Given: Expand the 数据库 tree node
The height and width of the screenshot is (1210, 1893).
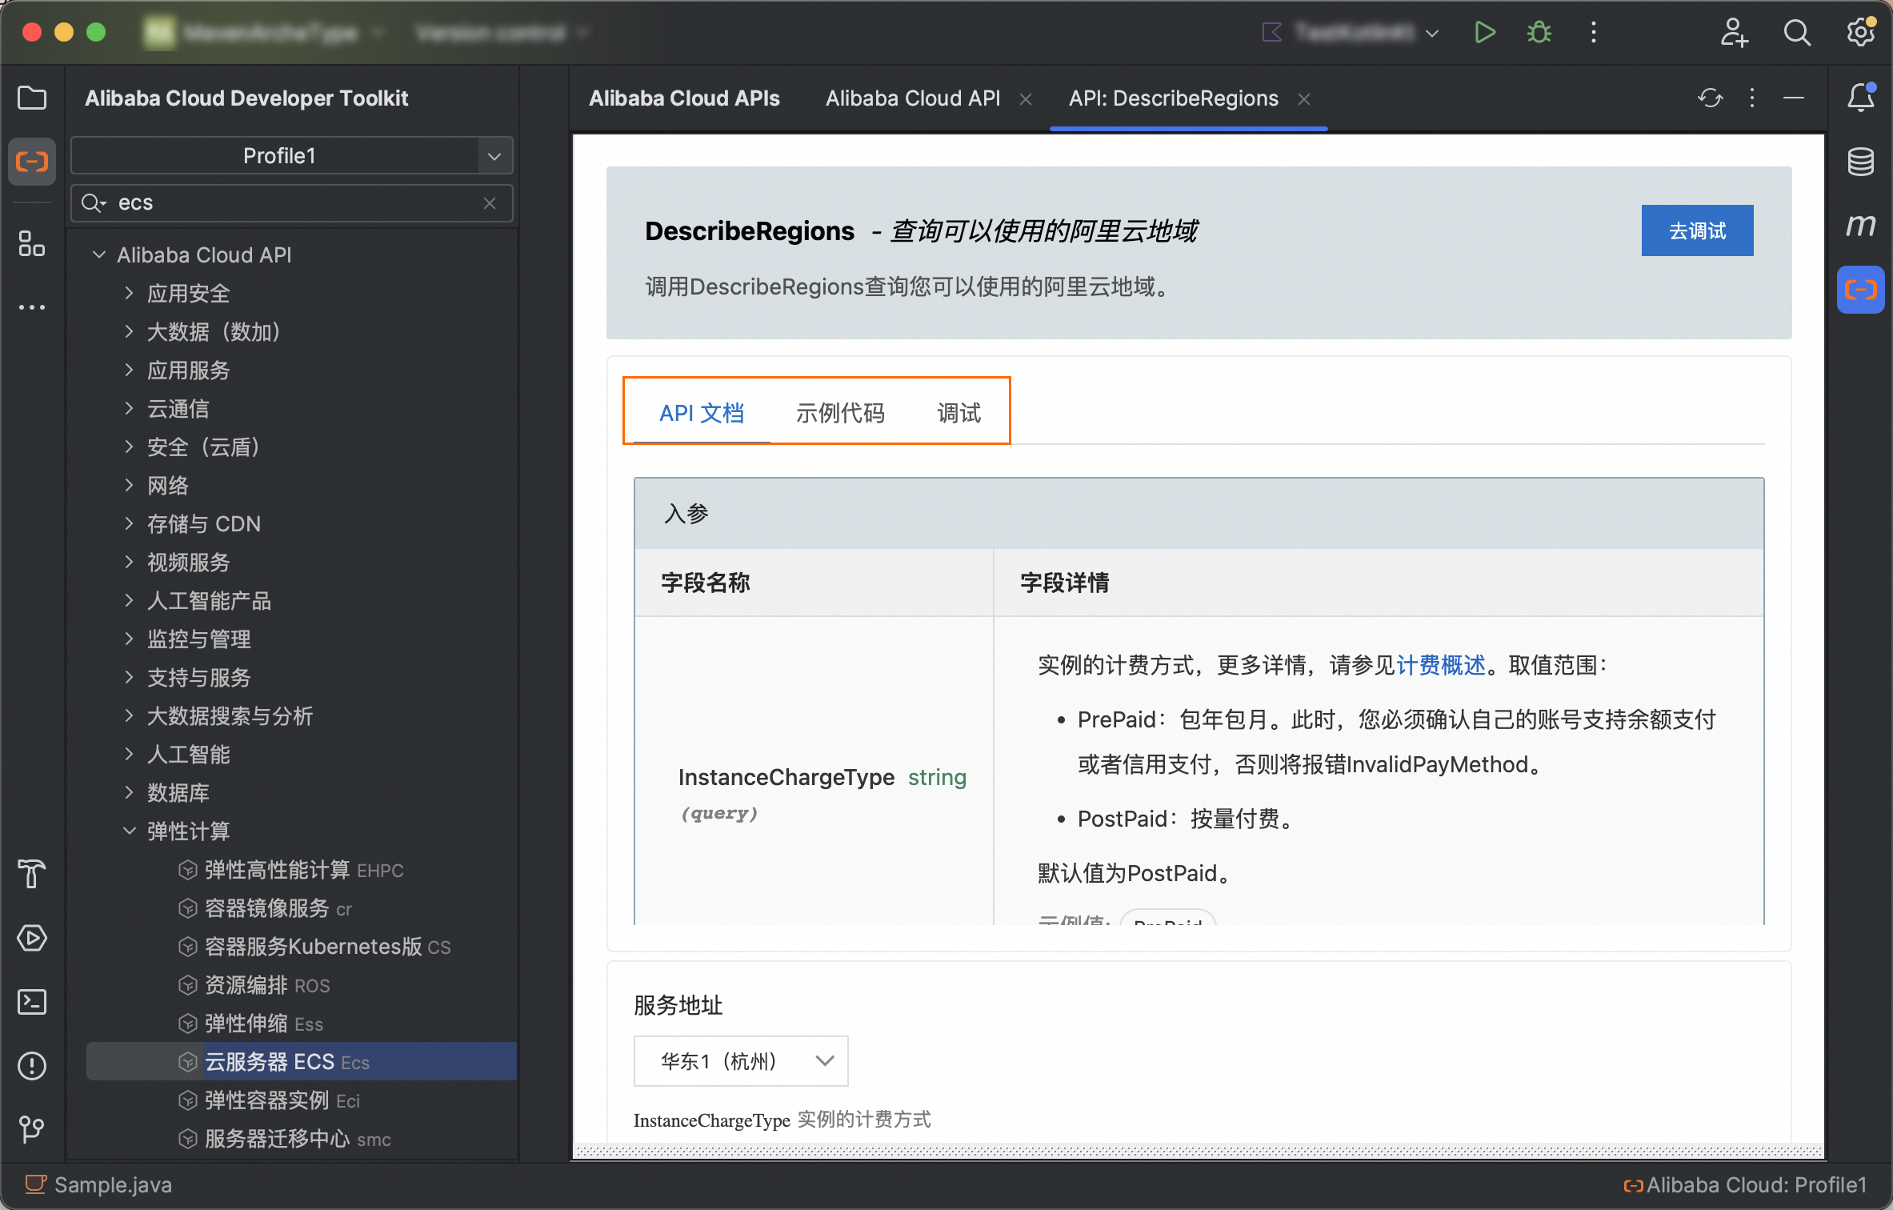Looking at the screenshot, I should coord(129,792).
